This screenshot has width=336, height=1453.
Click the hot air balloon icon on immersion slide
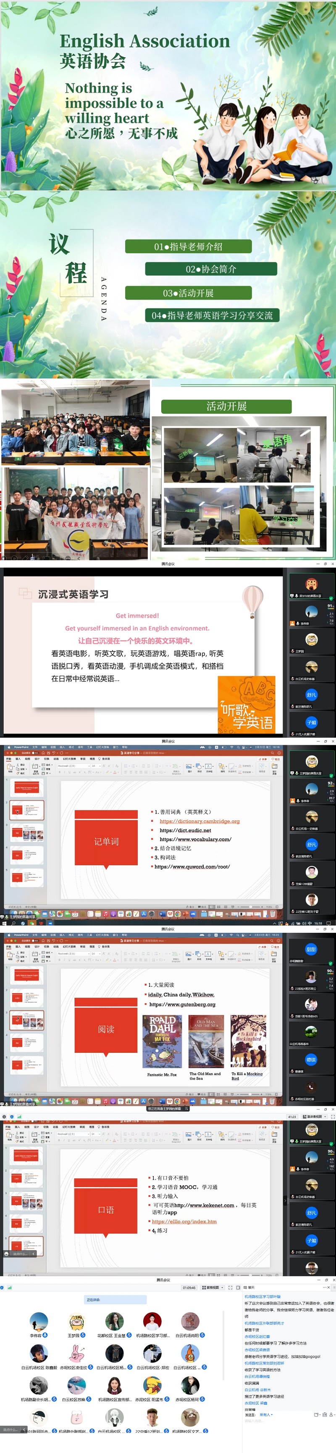[252, 600]
